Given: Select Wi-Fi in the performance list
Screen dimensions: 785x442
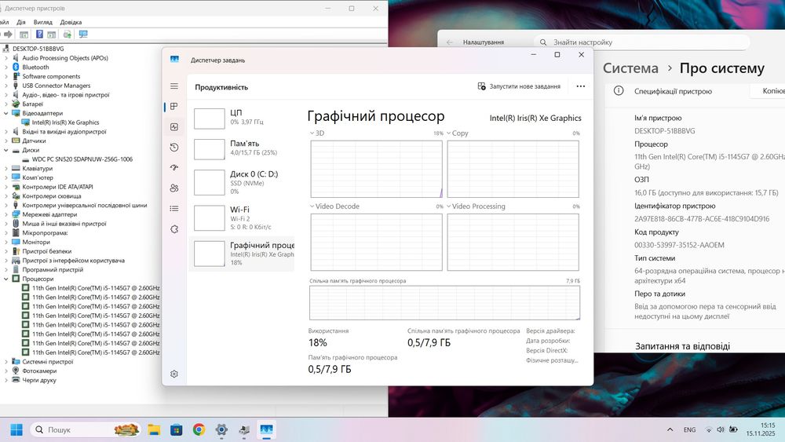Looking at the screenshot, I should 242,217.
